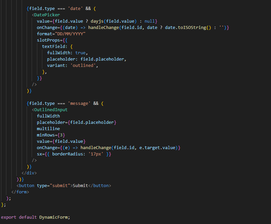Click the Submit text inside the button tag

(81, 185)
